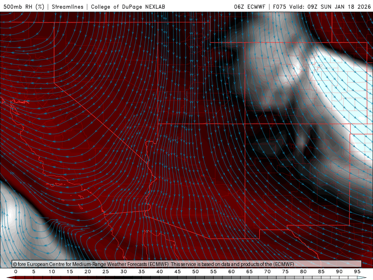This screenshot has height=280, width=373.
Task: Click the ECMWF copyright notice banner
Action: pyautogui.click(x=187, y=264)
